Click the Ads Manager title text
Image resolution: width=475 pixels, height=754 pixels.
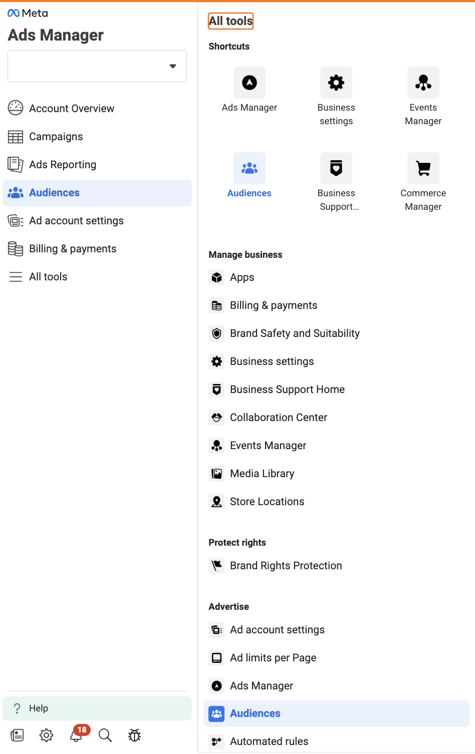[56, 35]
